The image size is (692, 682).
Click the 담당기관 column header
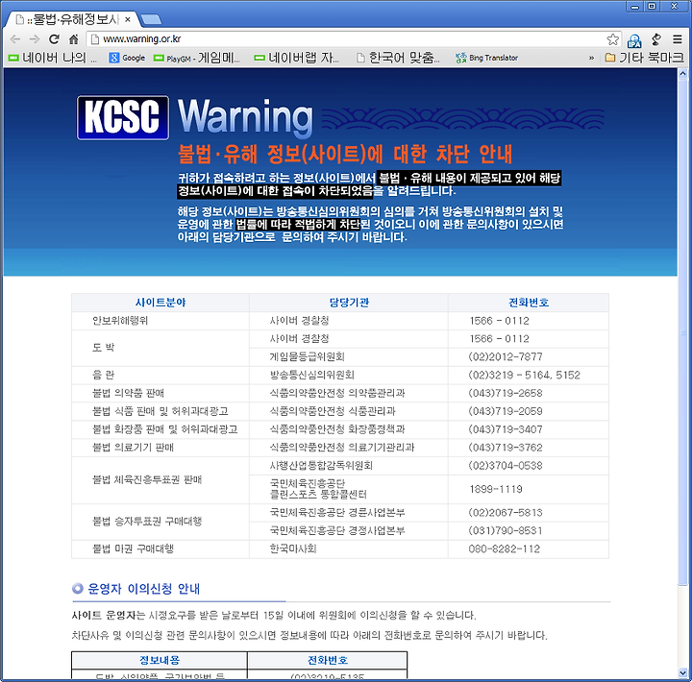coord(349,303)
